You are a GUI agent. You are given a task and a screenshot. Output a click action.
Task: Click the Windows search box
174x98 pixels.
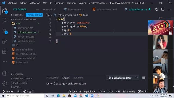25,96
